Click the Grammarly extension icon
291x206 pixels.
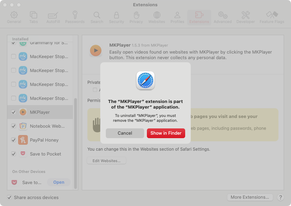(23, 44)
